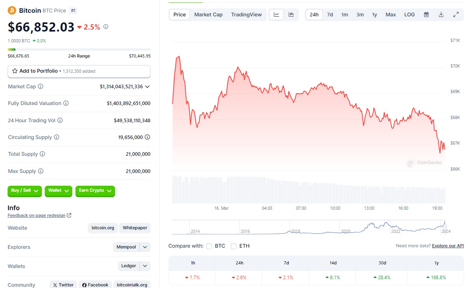The width and height of the screenshot is (468, 288).
Task: Show Total Supply info icon
Action: (42, 154)
